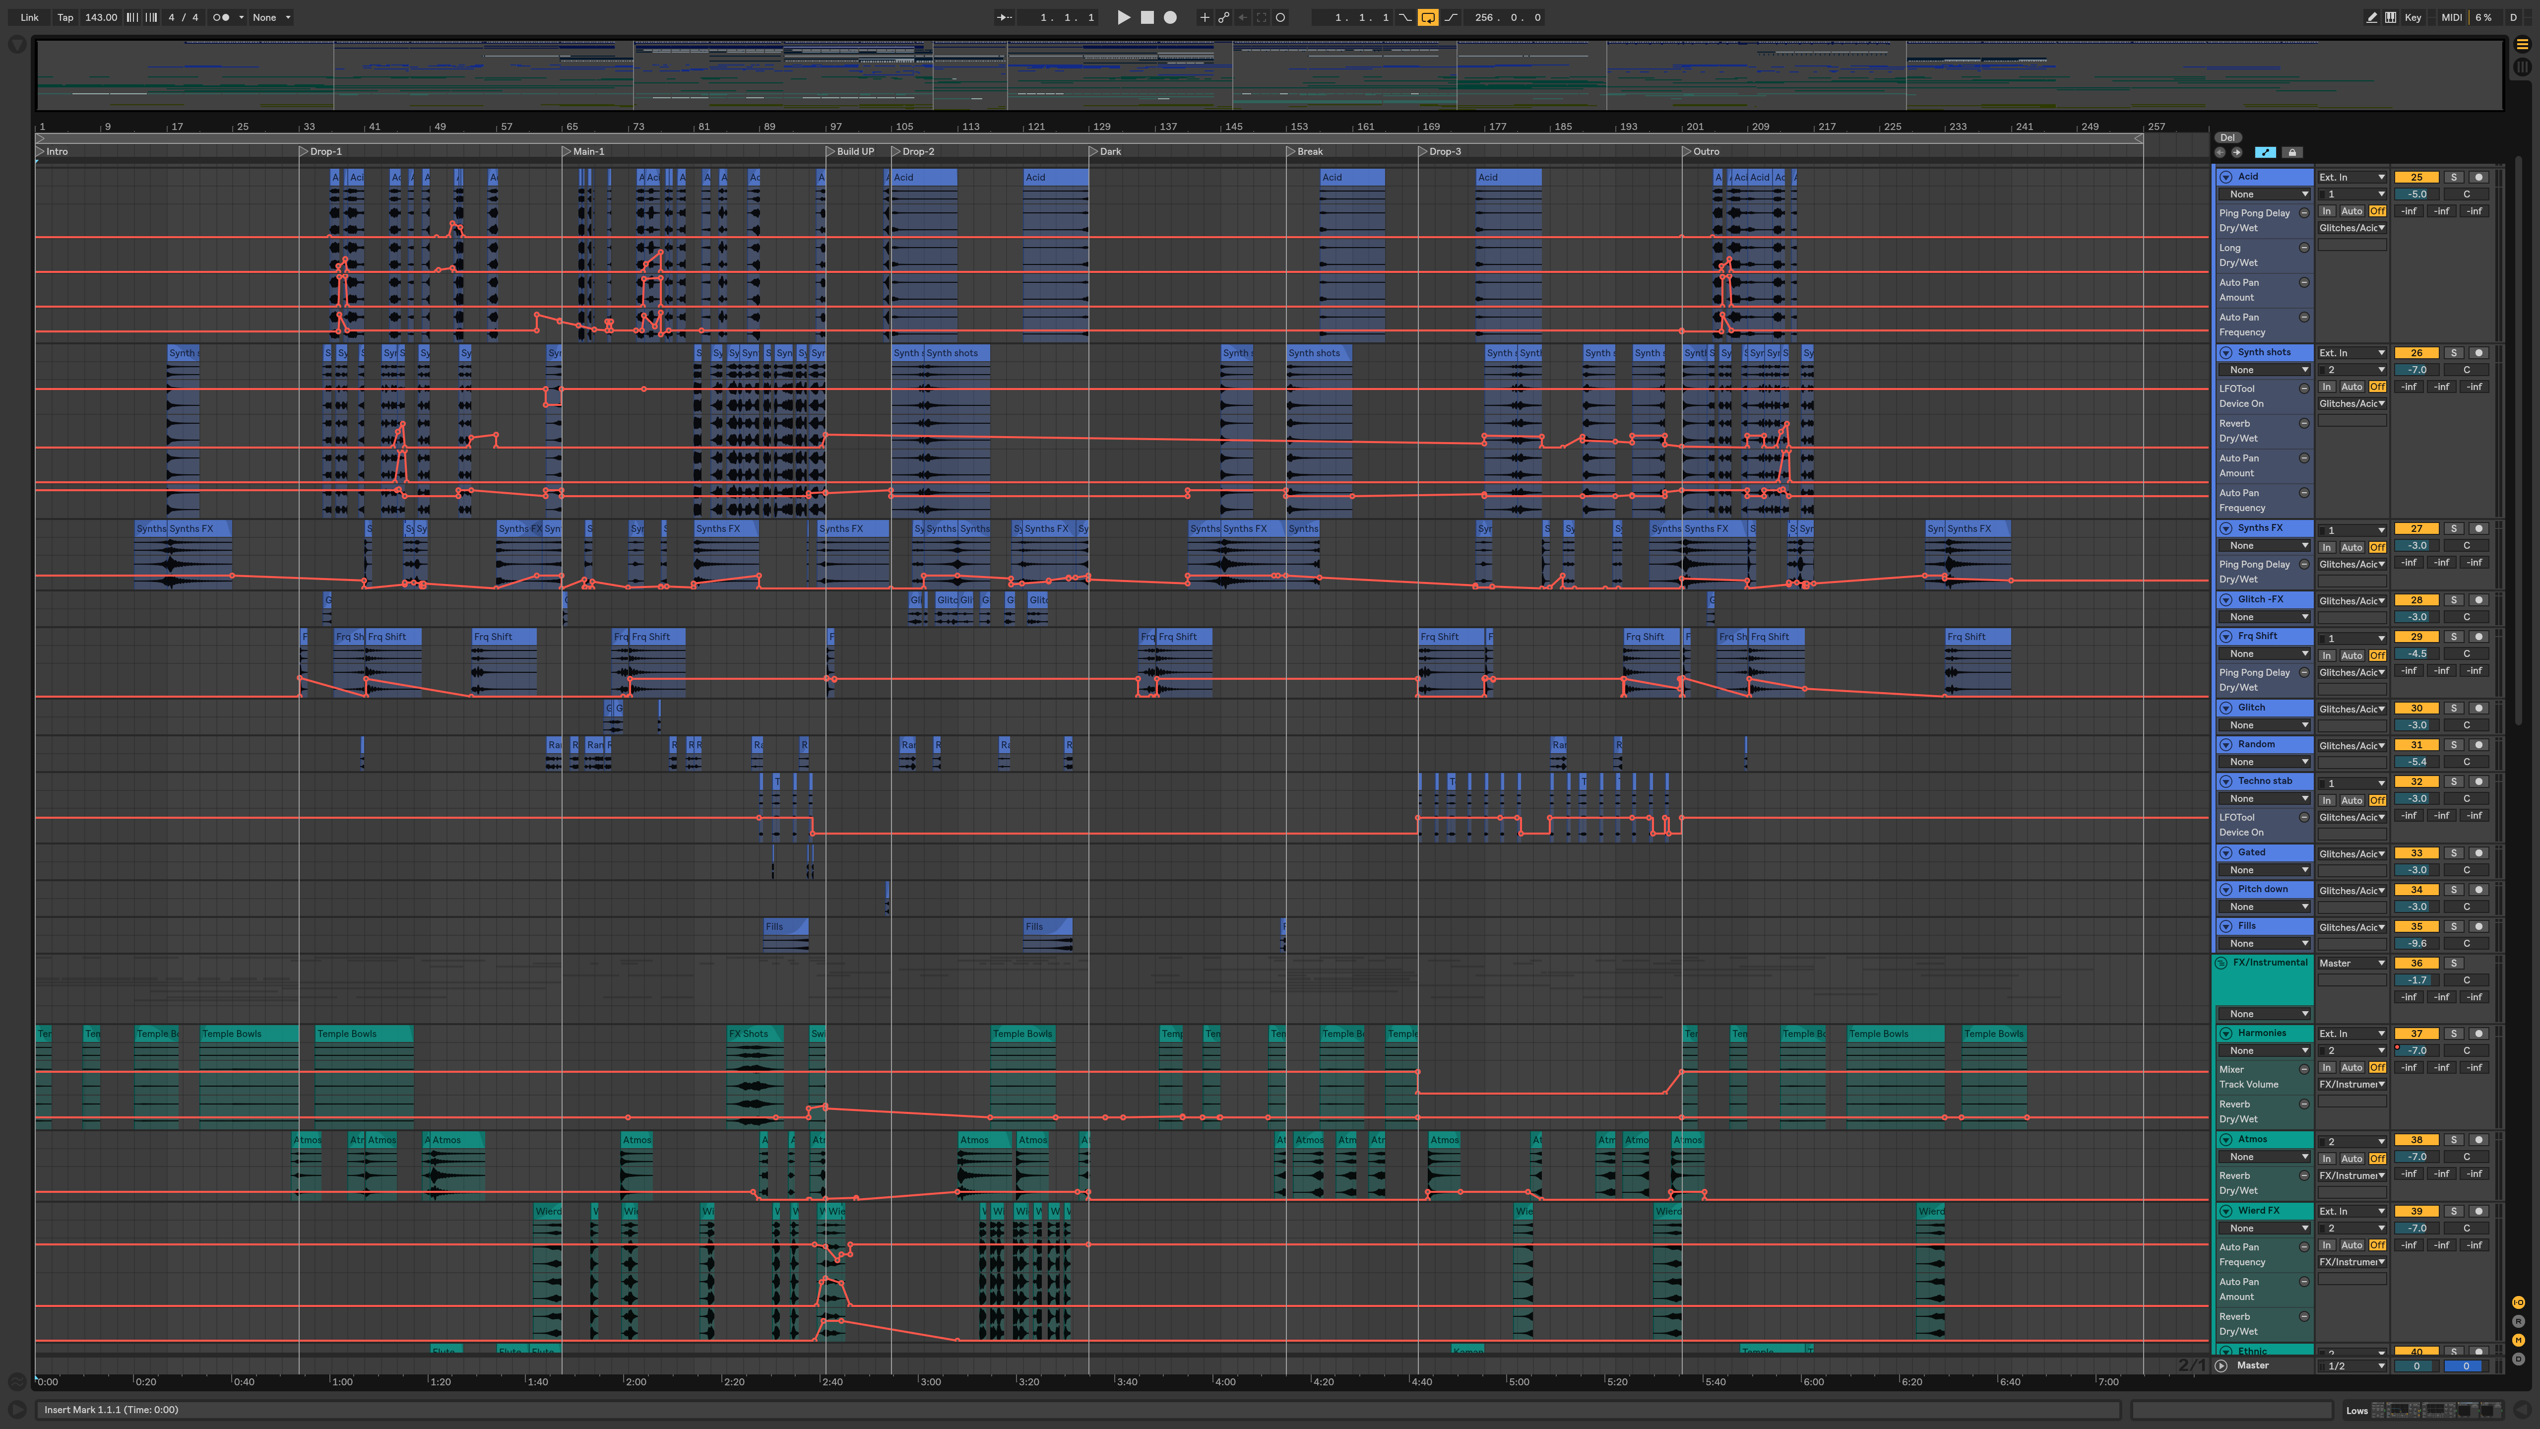Open the Acid track Ext. In dropdown
The width and height of the screenshot is (2540, 1429).
point(2351,178)
